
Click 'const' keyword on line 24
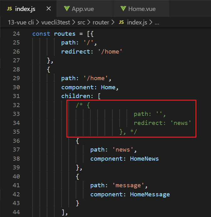point(41,34)
